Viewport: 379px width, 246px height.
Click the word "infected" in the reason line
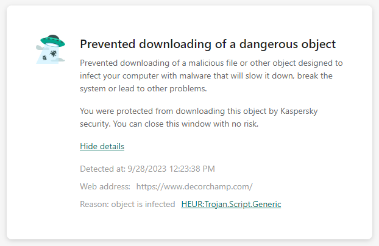point(160,205)
